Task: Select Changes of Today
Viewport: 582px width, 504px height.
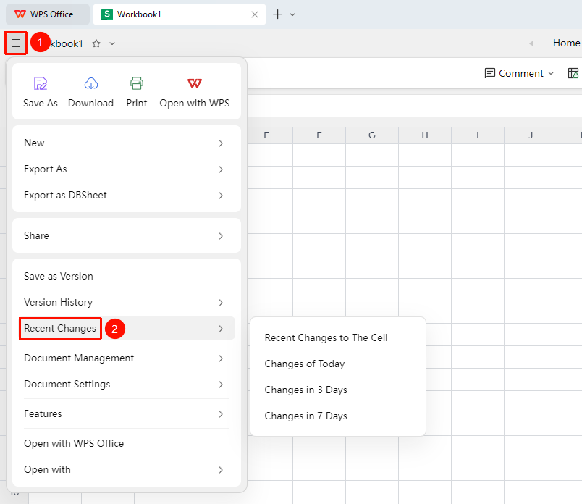Action: point(338,364)
